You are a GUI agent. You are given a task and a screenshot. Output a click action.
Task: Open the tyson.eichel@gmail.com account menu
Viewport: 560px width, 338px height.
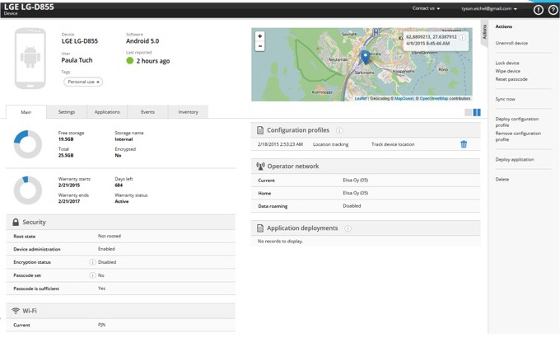(x=489, y=8)
